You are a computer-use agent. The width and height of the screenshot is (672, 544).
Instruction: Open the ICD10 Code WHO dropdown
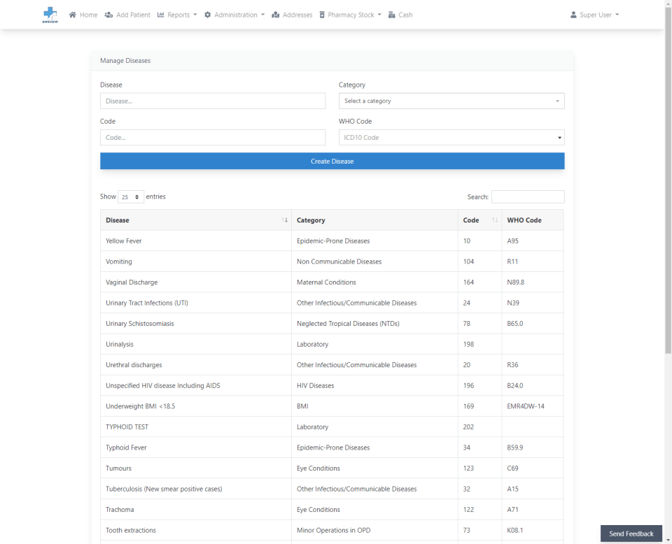pos(451,137)
